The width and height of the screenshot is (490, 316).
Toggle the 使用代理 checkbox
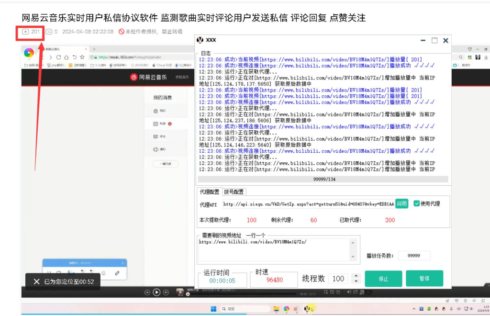tap(417, 203)
